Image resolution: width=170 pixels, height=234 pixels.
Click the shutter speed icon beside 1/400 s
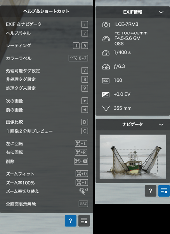(106, 53)
